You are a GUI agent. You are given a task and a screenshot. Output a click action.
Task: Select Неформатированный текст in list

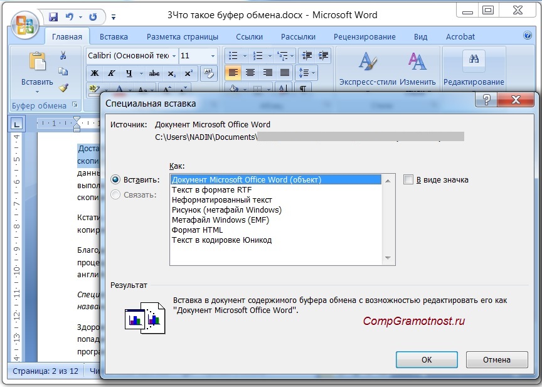(x=276, y=200)
